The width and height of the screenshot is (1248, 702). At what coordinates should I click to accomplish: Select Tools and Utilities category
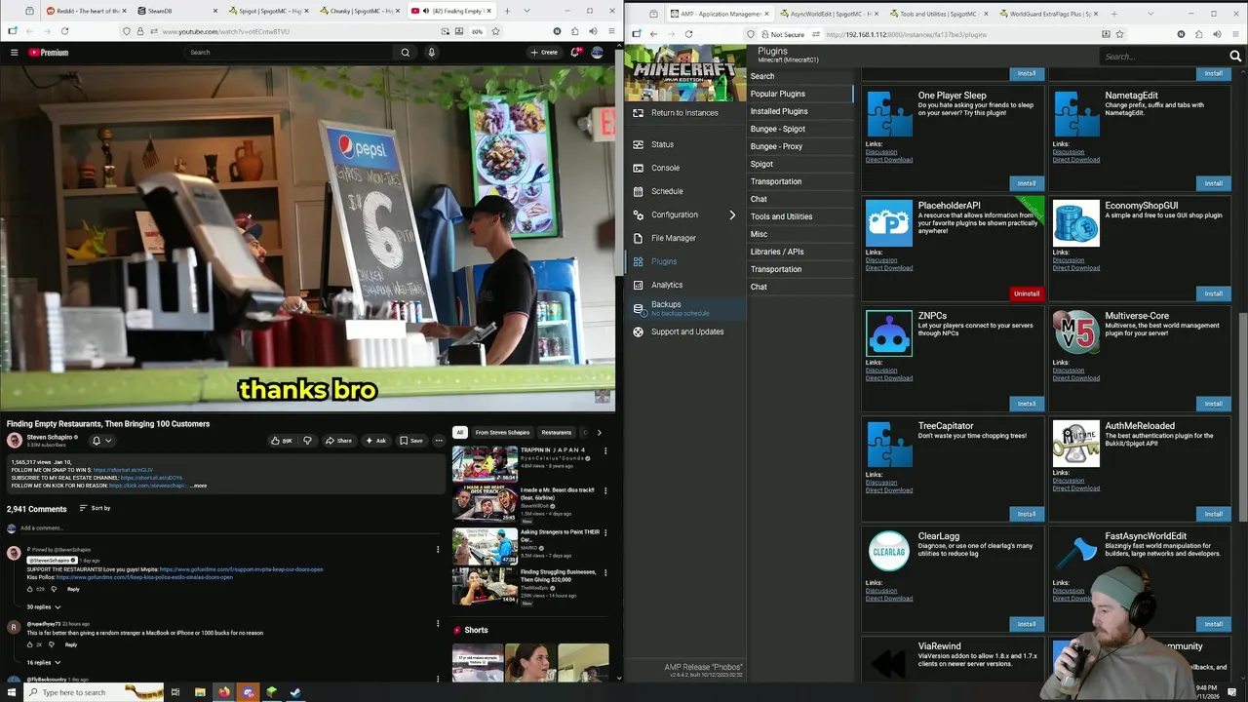(x=799, y=216)
